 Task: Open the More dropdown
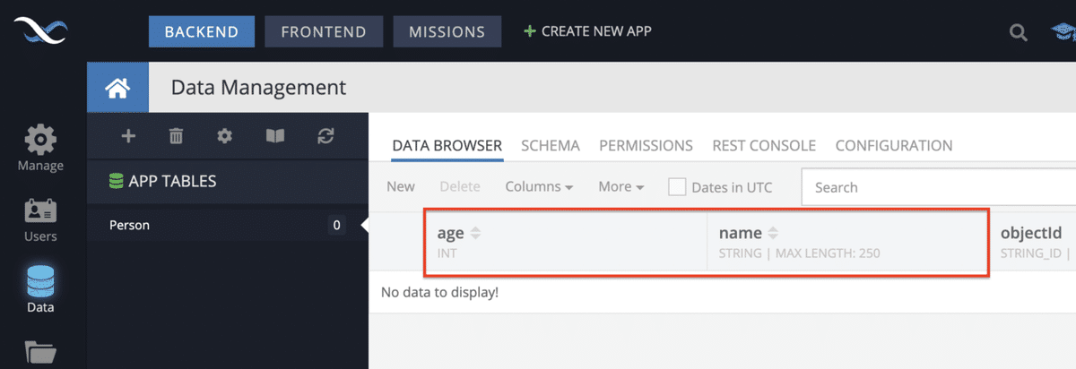(x=621, y=187)
